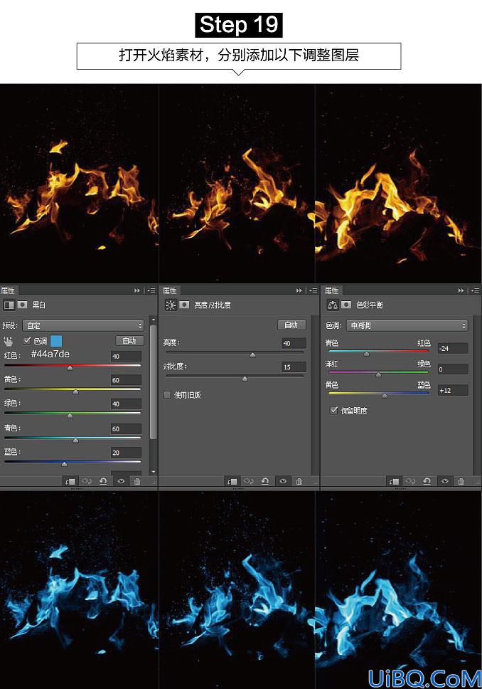Click the 对比度 contrast slider handle
Screen dimensions: 482x689
(245, 379)
